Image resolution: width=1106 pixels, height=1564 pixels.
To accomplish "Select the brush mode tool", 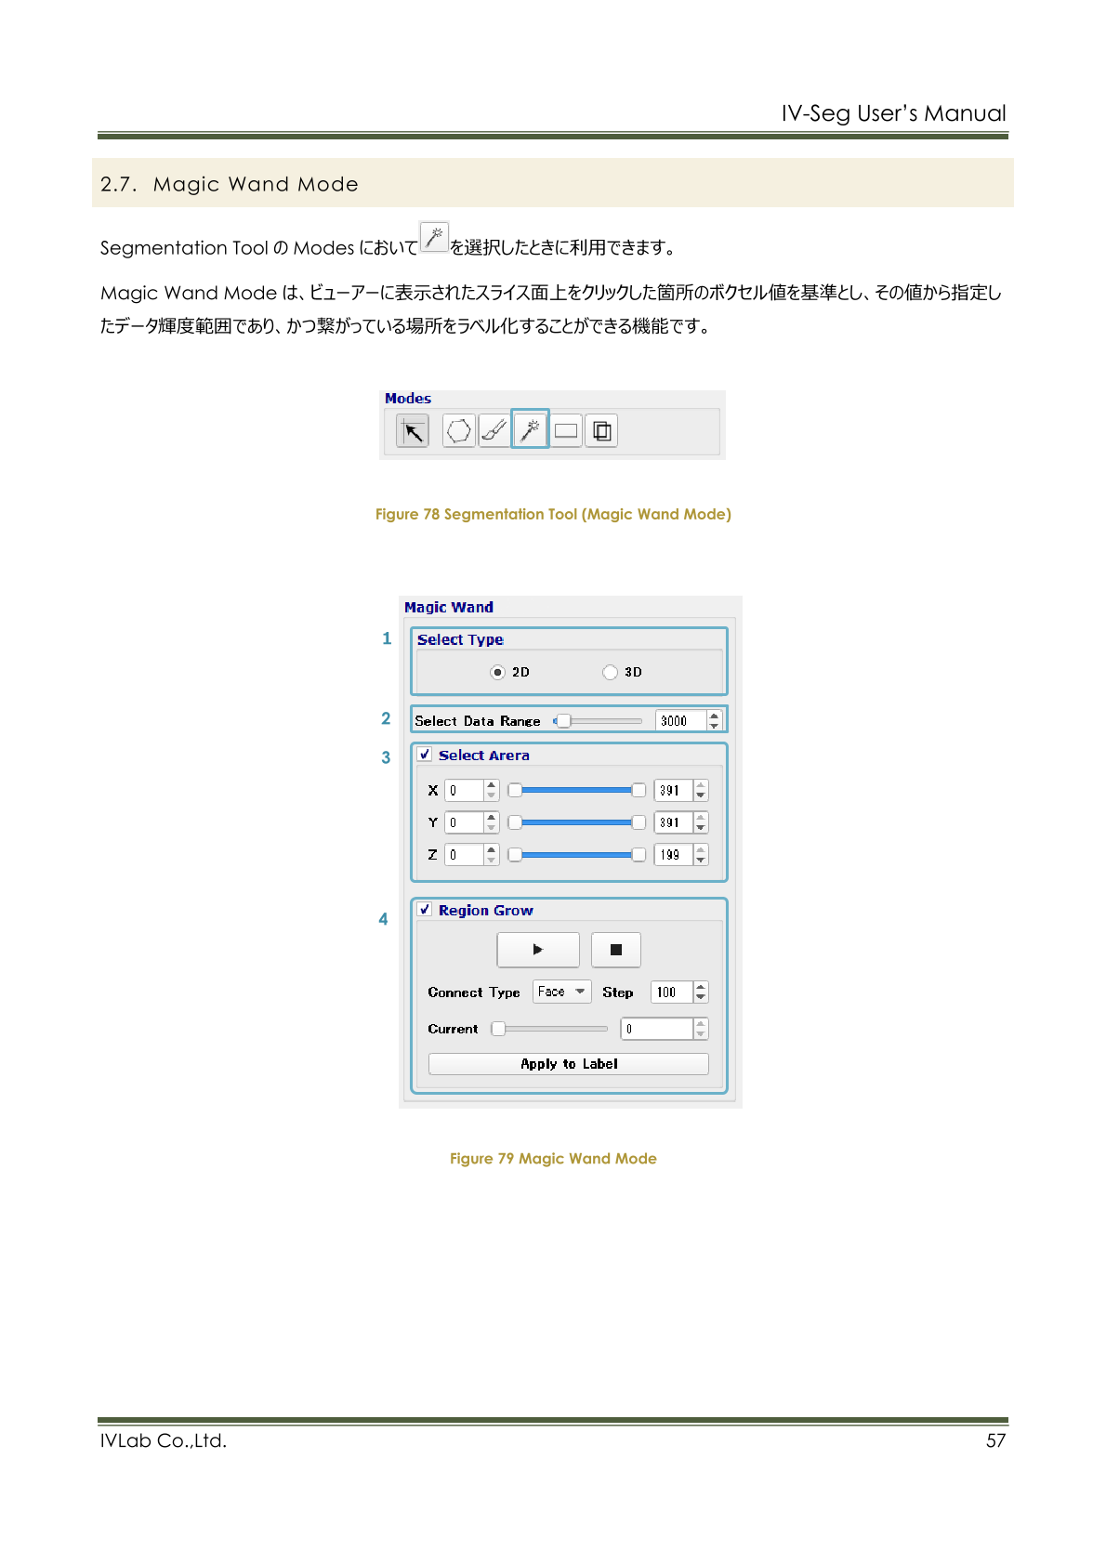I will click(494, 431).
